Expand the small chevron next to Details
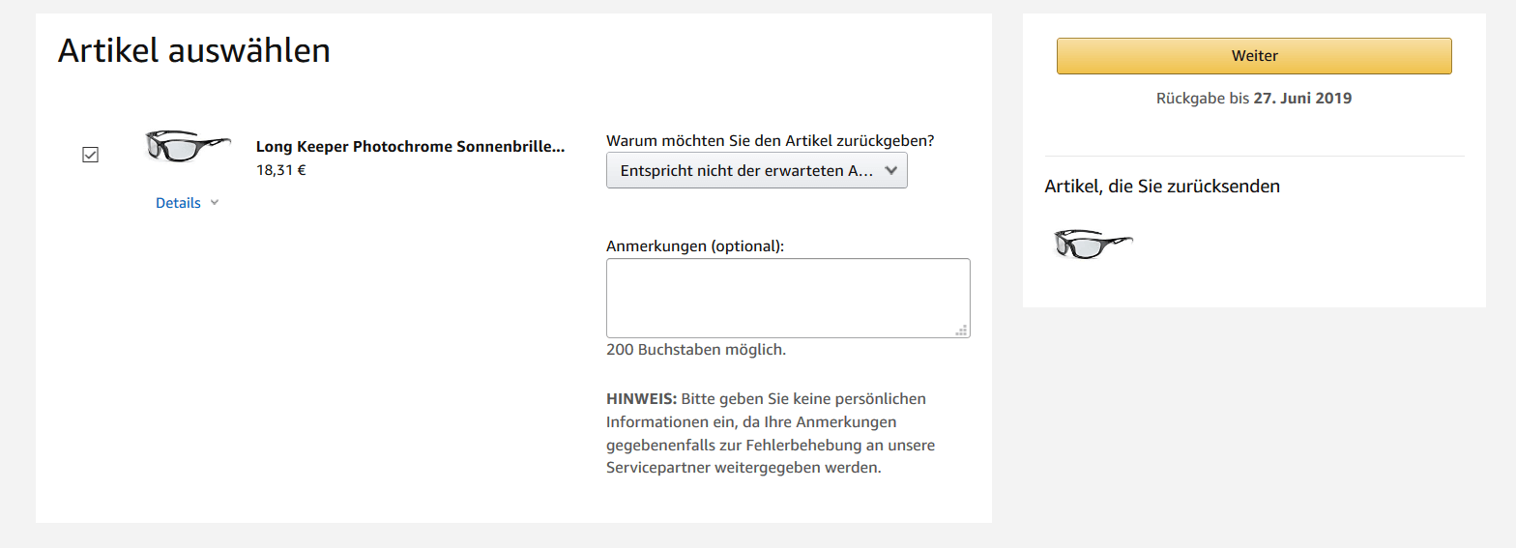This screenshot has height=548, width=1516. 215,203
